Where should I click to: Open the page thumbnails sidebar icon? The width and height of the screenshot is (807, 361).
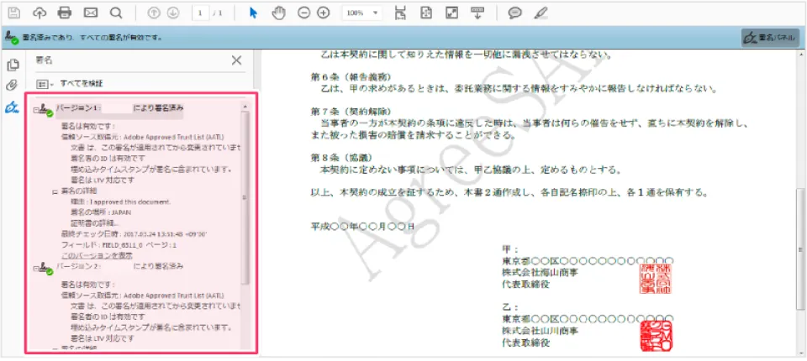(13, 65)
